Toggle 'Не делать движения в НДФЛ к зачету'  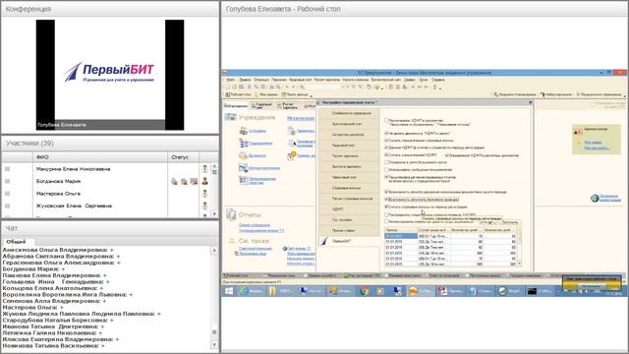point(386,134)
